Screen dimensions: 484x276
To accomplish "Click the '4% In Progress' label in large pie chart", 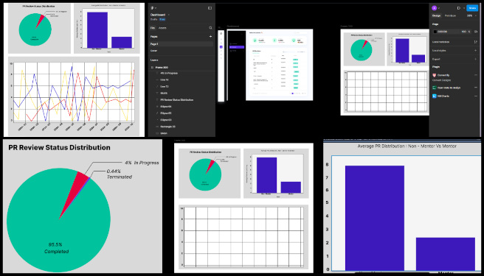I will click(142, 163).
